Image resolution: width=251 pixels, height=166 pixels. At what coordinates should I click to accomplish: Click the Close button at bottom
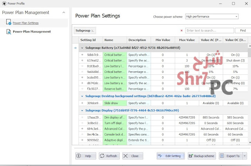(133, 156)
